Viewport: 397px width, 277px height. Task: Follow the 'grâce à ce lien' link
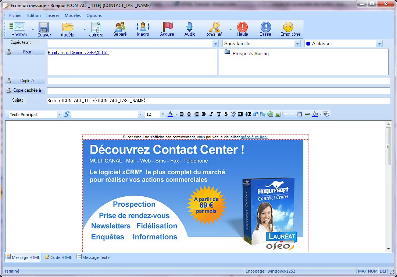pyautogui.click(x=254, y=137)
